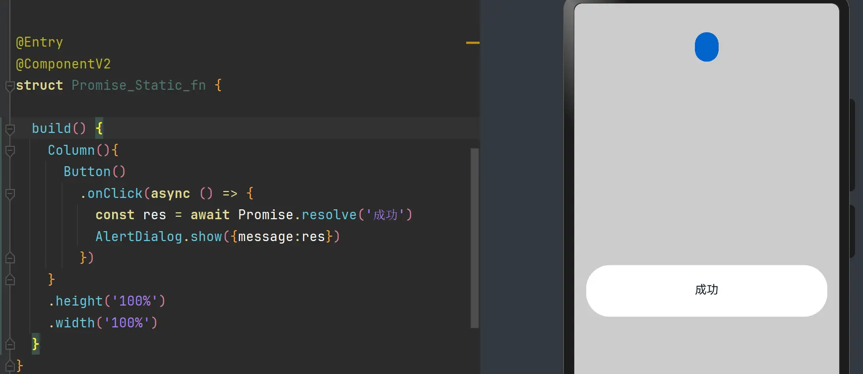Click fold-end marker at build closing brace

tap(10, 344)
